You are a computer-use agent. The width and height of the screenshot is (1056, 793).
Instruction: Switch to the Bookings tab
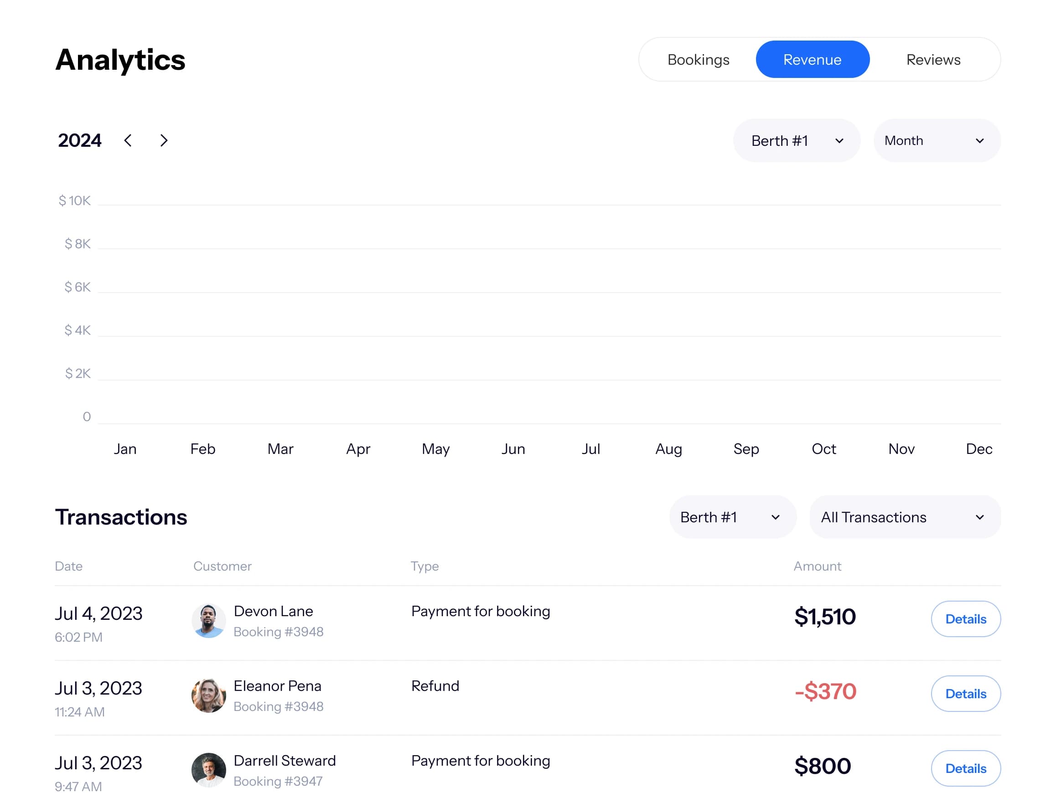(x=698, y=60)
